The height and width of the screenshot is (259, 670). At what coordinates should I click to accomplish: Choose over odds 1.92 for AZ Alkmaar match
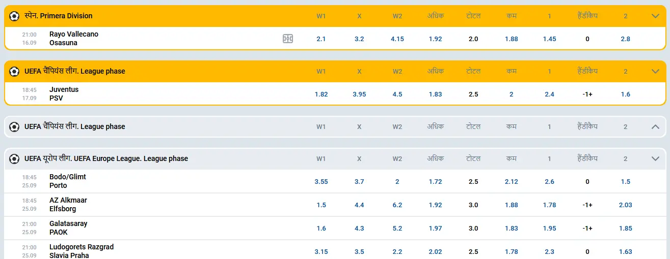436,205
